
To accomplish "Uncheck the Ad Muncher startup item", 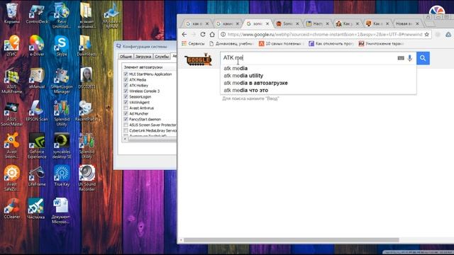I will coord(126,113).
